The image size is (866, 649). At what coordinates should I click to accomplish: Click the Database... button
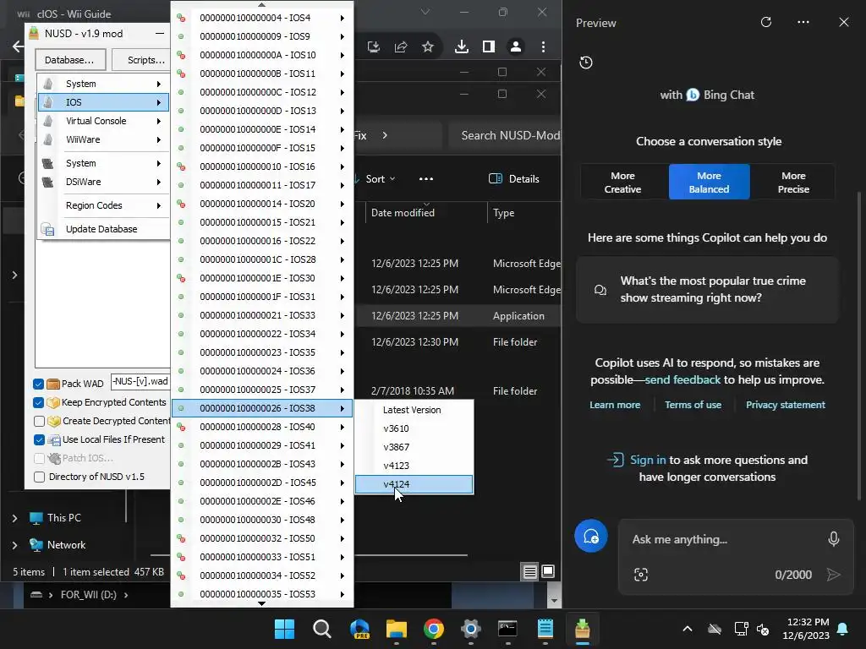[x=69, y=60]
